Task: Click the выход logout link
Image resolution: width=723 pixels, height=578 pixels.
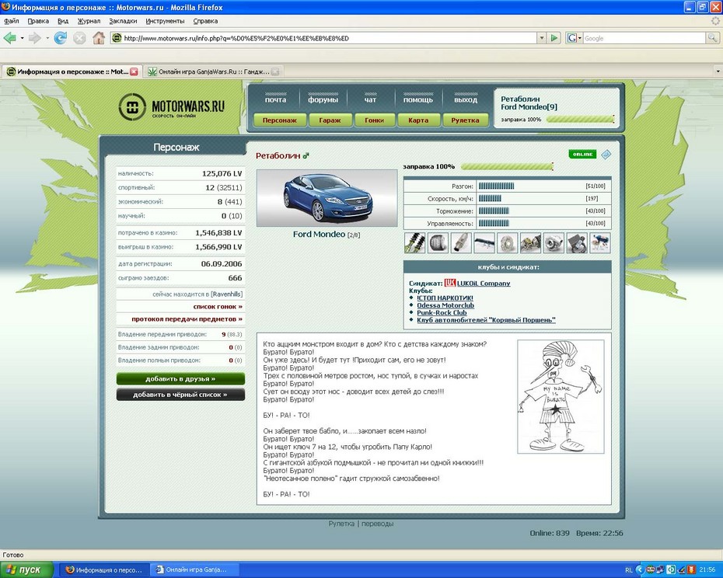Action: [x=466, y=99]
